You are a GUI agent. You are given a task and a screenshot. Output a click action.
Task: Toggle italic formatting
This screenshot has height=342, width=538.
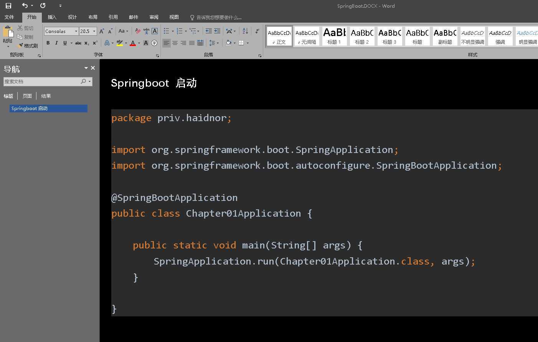click(56, 43)
